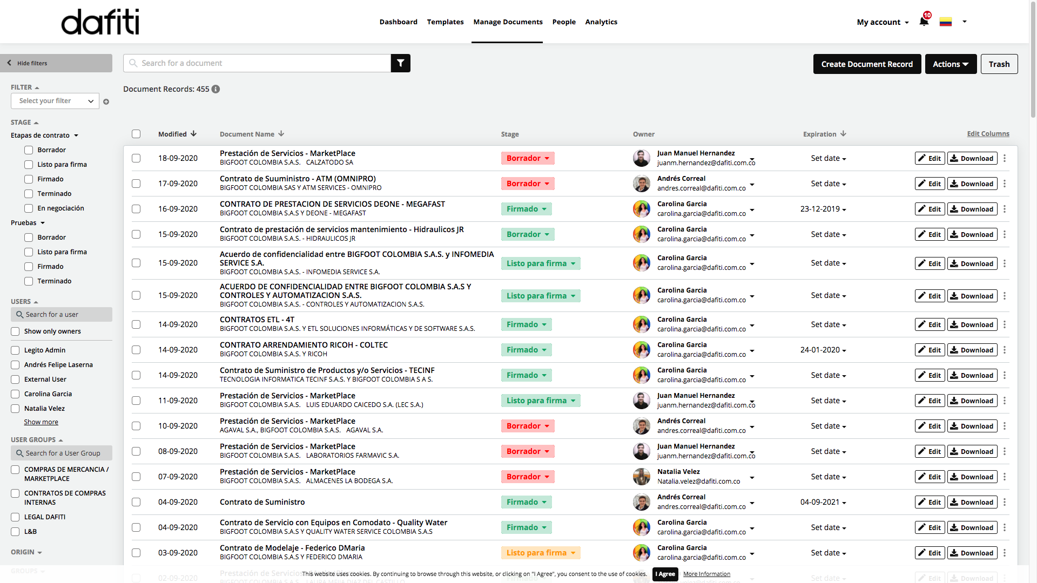Click Edit Columns link
The image size is (1037, 583).
988,134
